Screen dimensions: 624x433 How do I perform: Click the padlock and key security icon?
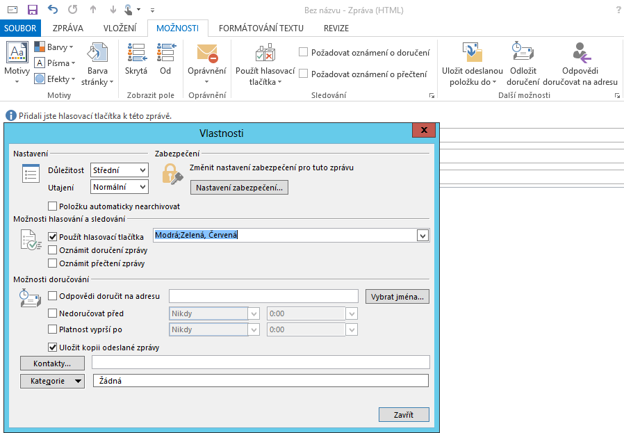[x=172, y=174]
